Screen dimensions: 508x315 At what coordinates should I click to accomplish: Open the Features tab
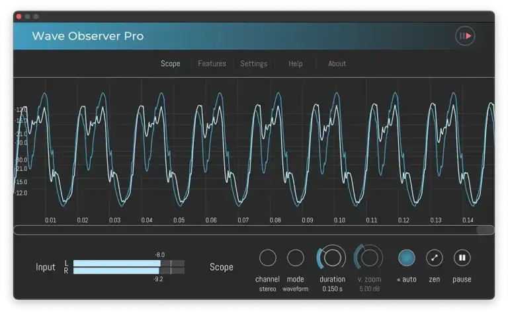212,63
